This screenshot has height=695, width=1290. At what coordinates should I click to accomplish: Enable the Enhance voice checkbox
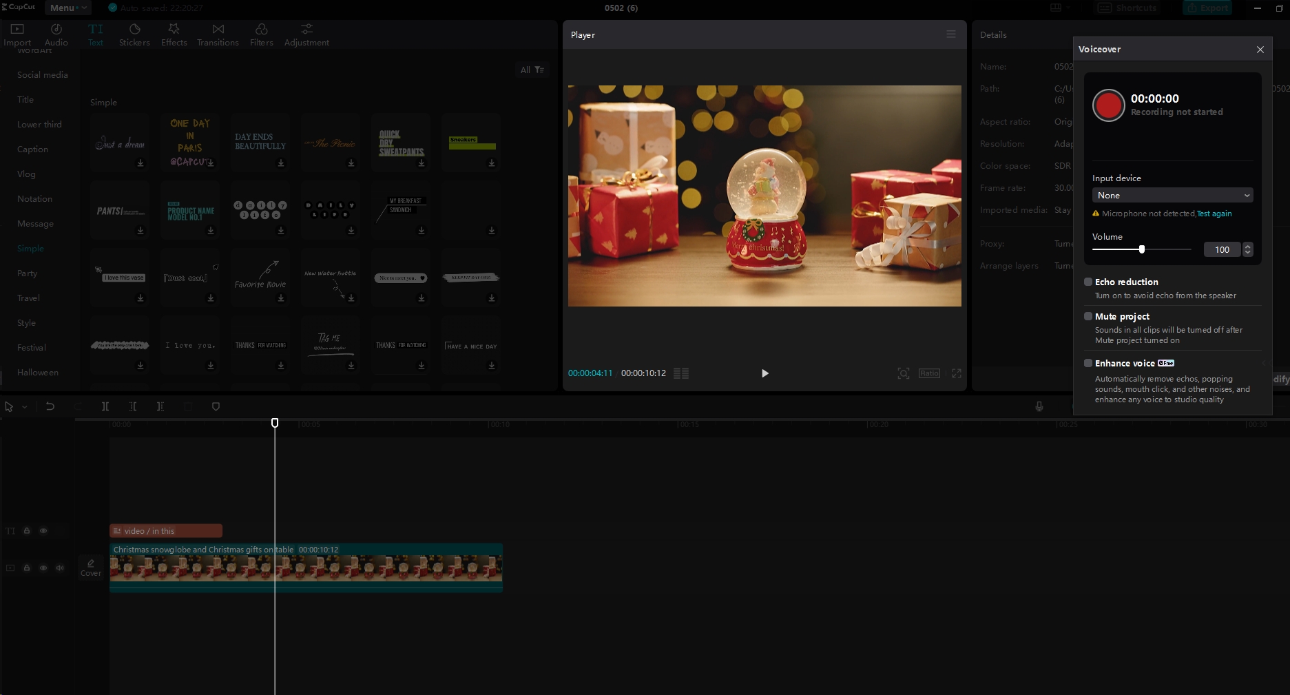pos(1088,363)
